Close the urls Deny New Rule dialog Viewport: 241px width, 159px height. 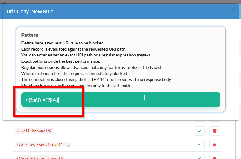[x=233, y=10]
